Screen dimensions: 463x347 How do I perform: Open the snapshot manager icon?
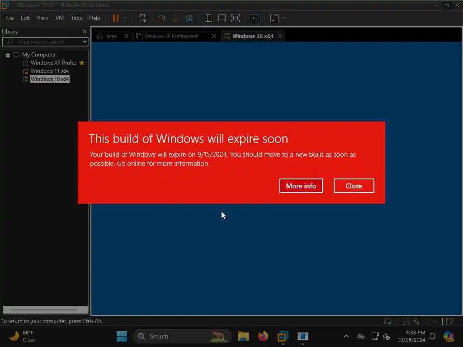(189, 18)
